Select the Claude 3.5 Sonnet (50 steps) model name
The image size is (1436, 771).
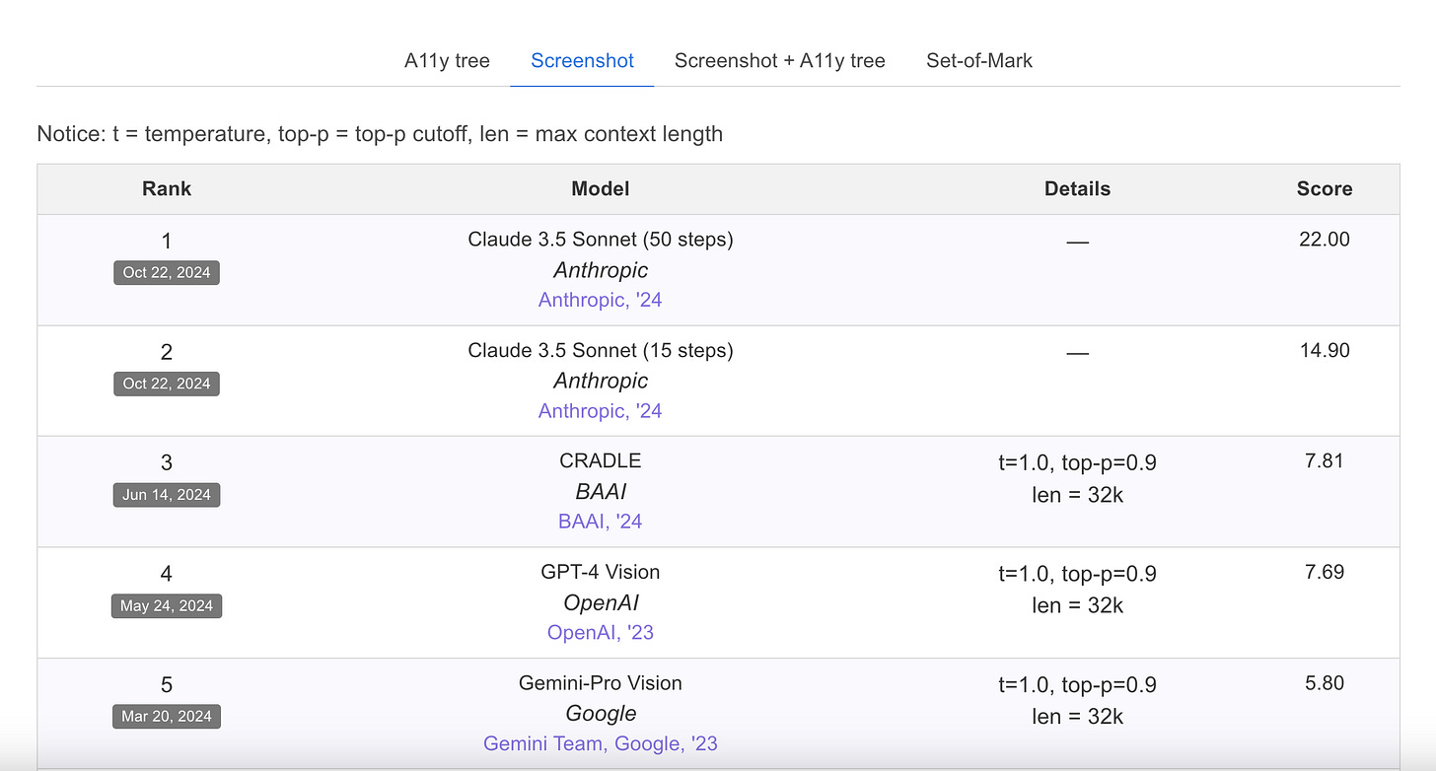coord(601,240)
